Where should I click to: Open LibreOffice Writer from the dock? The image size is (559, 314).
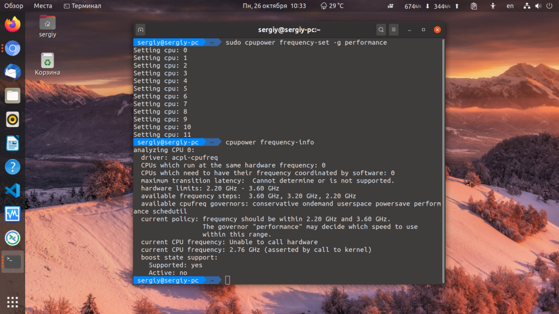13,143
